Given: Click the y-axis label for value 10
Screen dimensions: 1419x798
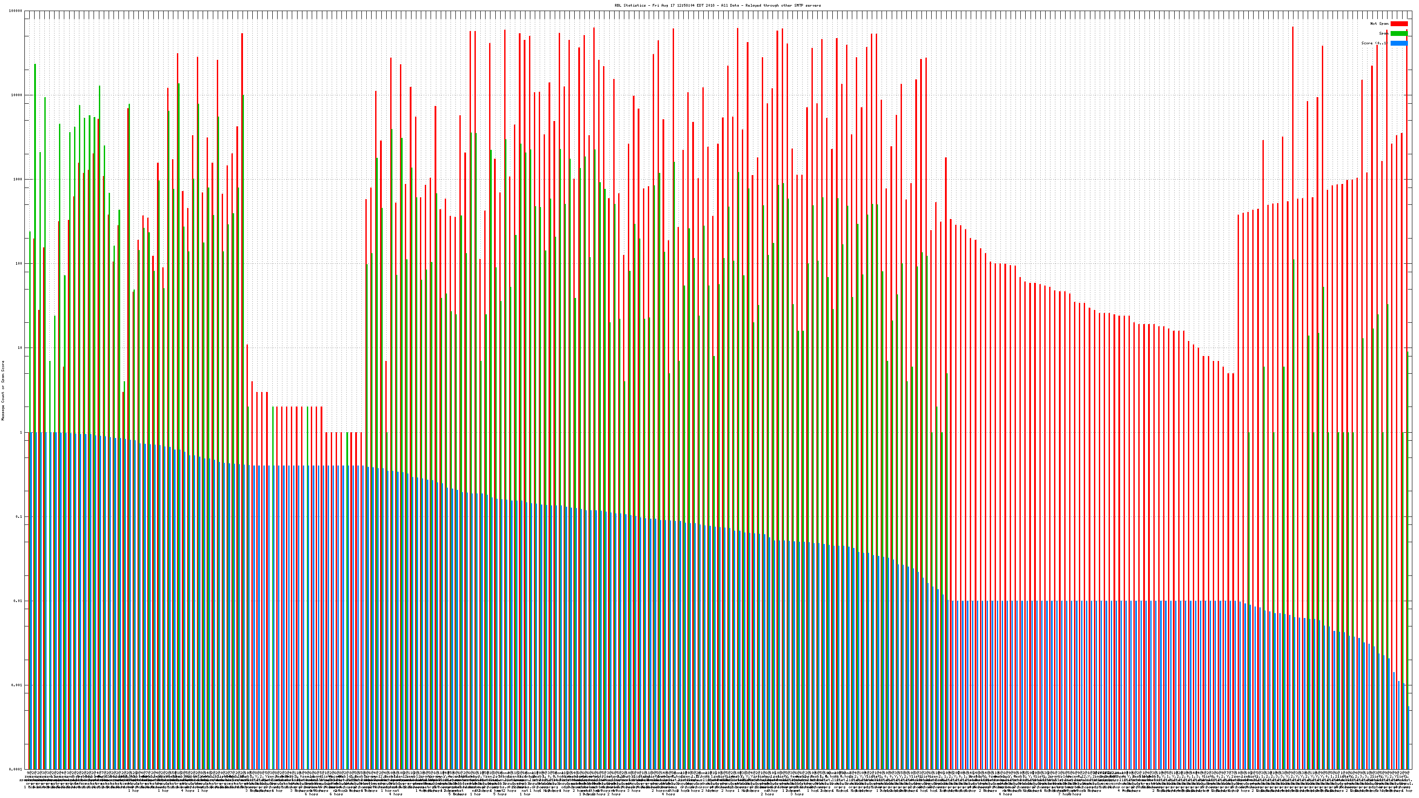Looking at the screenshot, I should click(x=20, y=348).
